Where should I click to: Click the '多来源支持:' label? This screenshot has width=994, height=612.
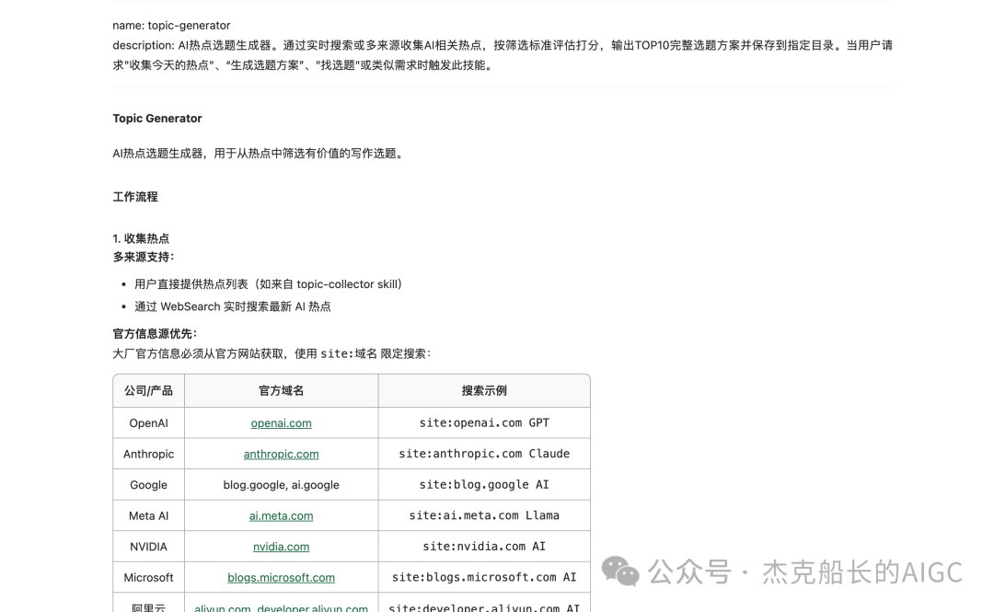[x=144, y=257]
